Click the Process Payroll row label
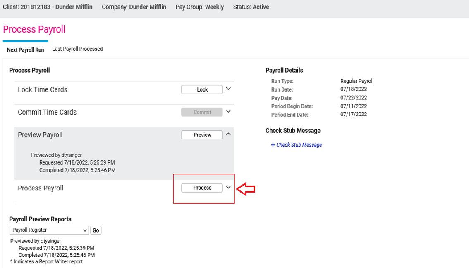 41,188
